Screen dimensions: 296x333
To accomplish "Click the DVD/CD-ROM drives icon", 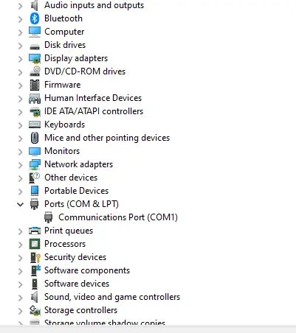I will (35, 71).
